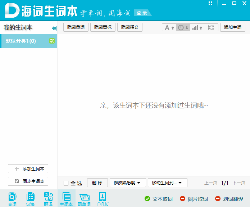This screenshot has width=250, height=207.
Task: Click the 1/1 page indicator
Action: (x=225, y=183)
